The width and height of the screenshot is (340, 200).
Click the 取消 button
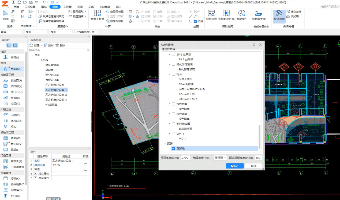253,166
